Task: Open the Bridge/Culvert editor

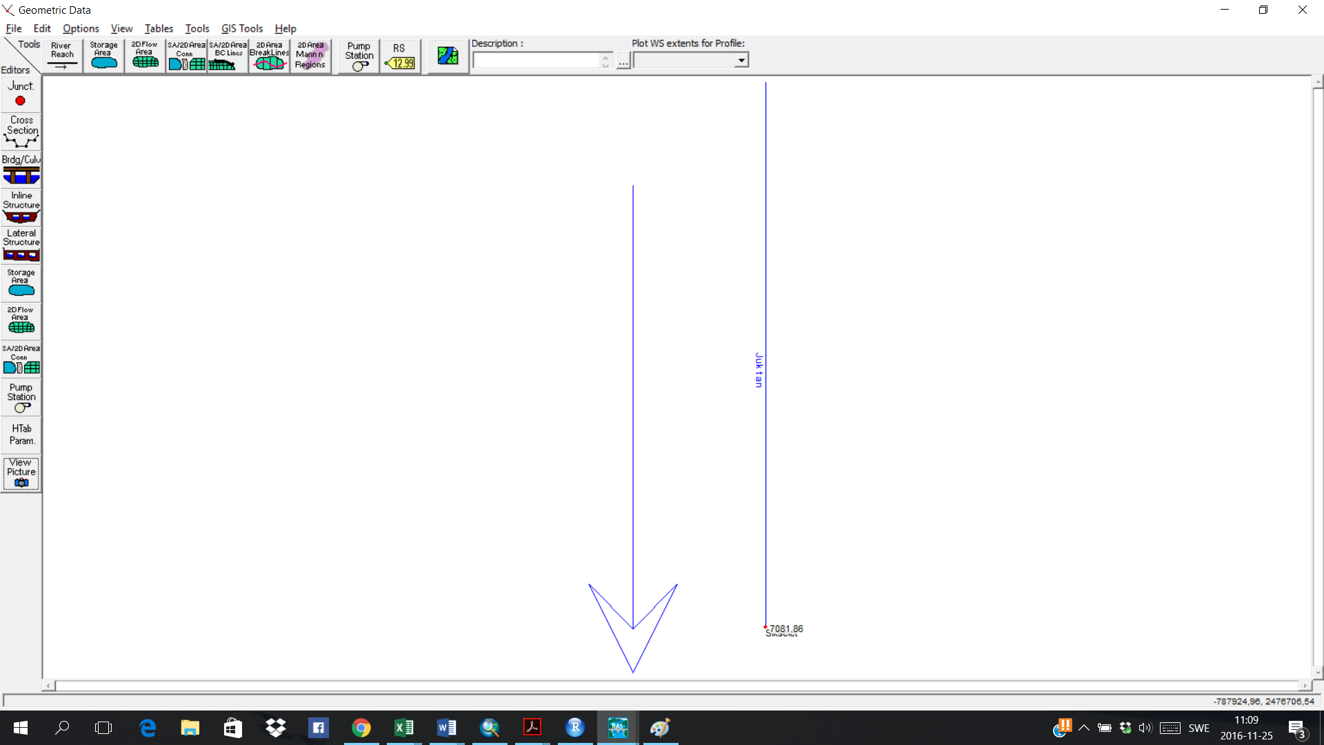Action: (21, 170)
